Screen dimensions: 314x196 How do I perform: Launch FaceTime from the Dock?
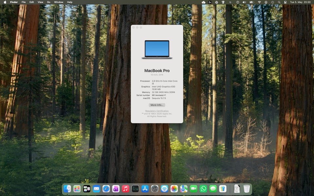193,188
